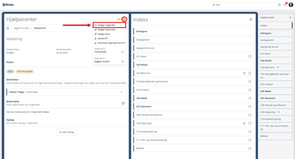Open the user profile avatar
The image size is (295, 159).
point(291,5)
